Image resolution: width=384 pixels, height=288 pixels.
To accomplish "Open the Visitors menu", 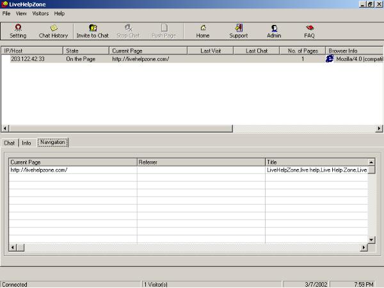I will 40,13.
